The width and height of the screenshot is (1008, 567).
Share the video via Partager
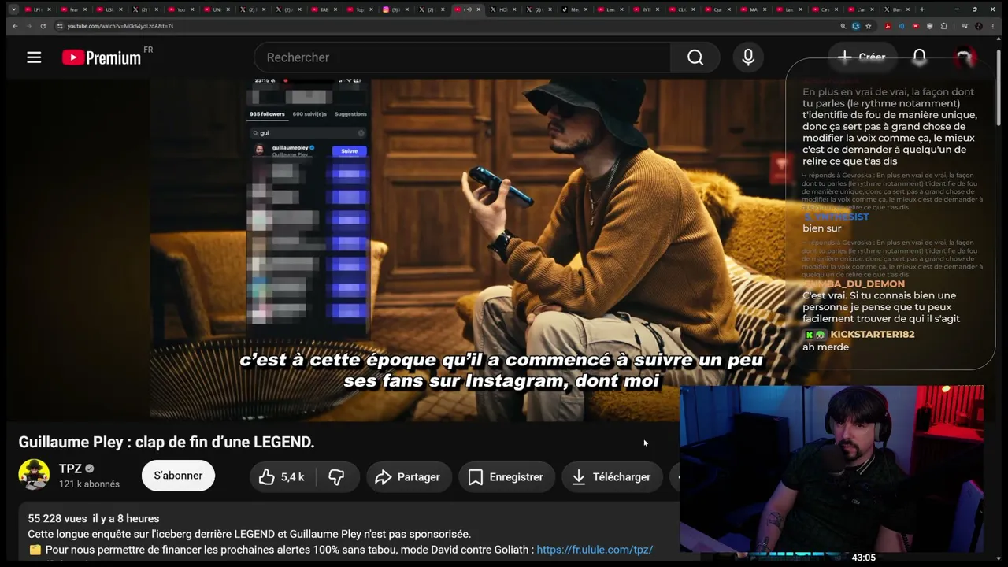408,477
